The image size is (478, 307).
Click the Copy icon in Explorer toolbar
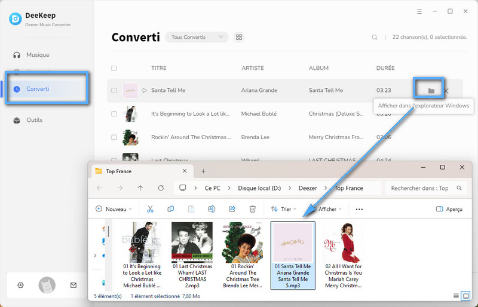pos(171,209)
